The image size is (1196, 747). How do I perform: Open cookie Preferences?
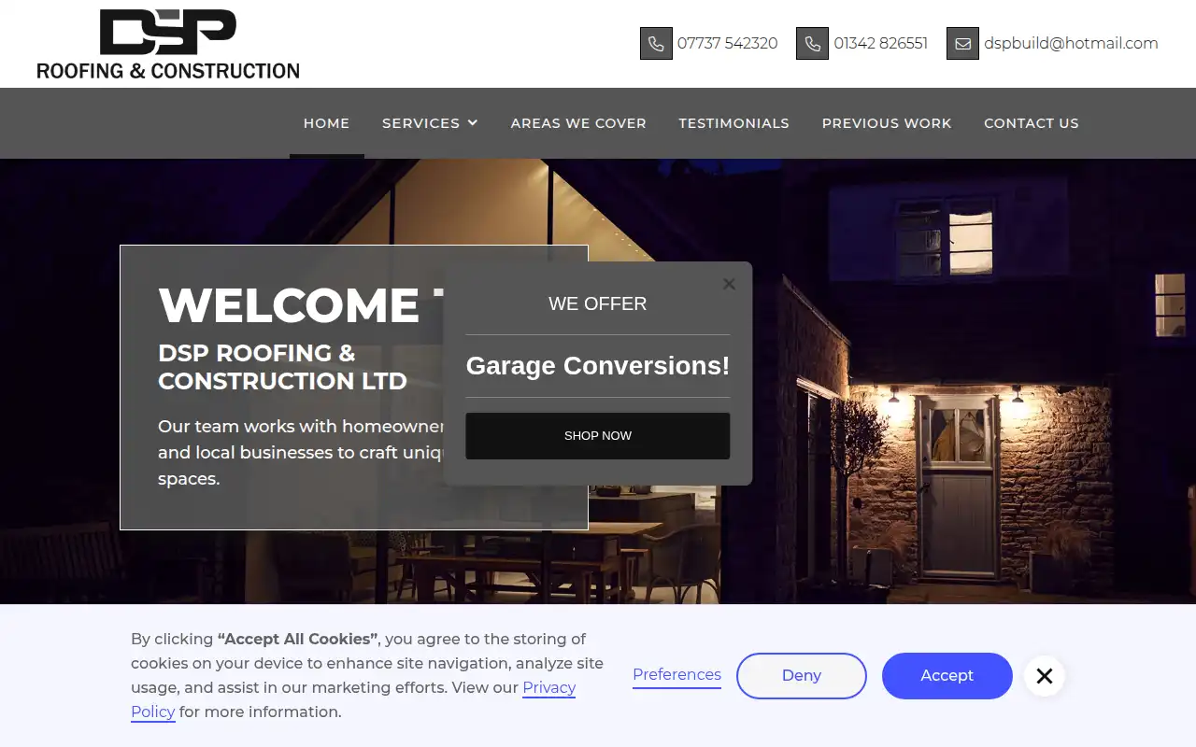676,675
